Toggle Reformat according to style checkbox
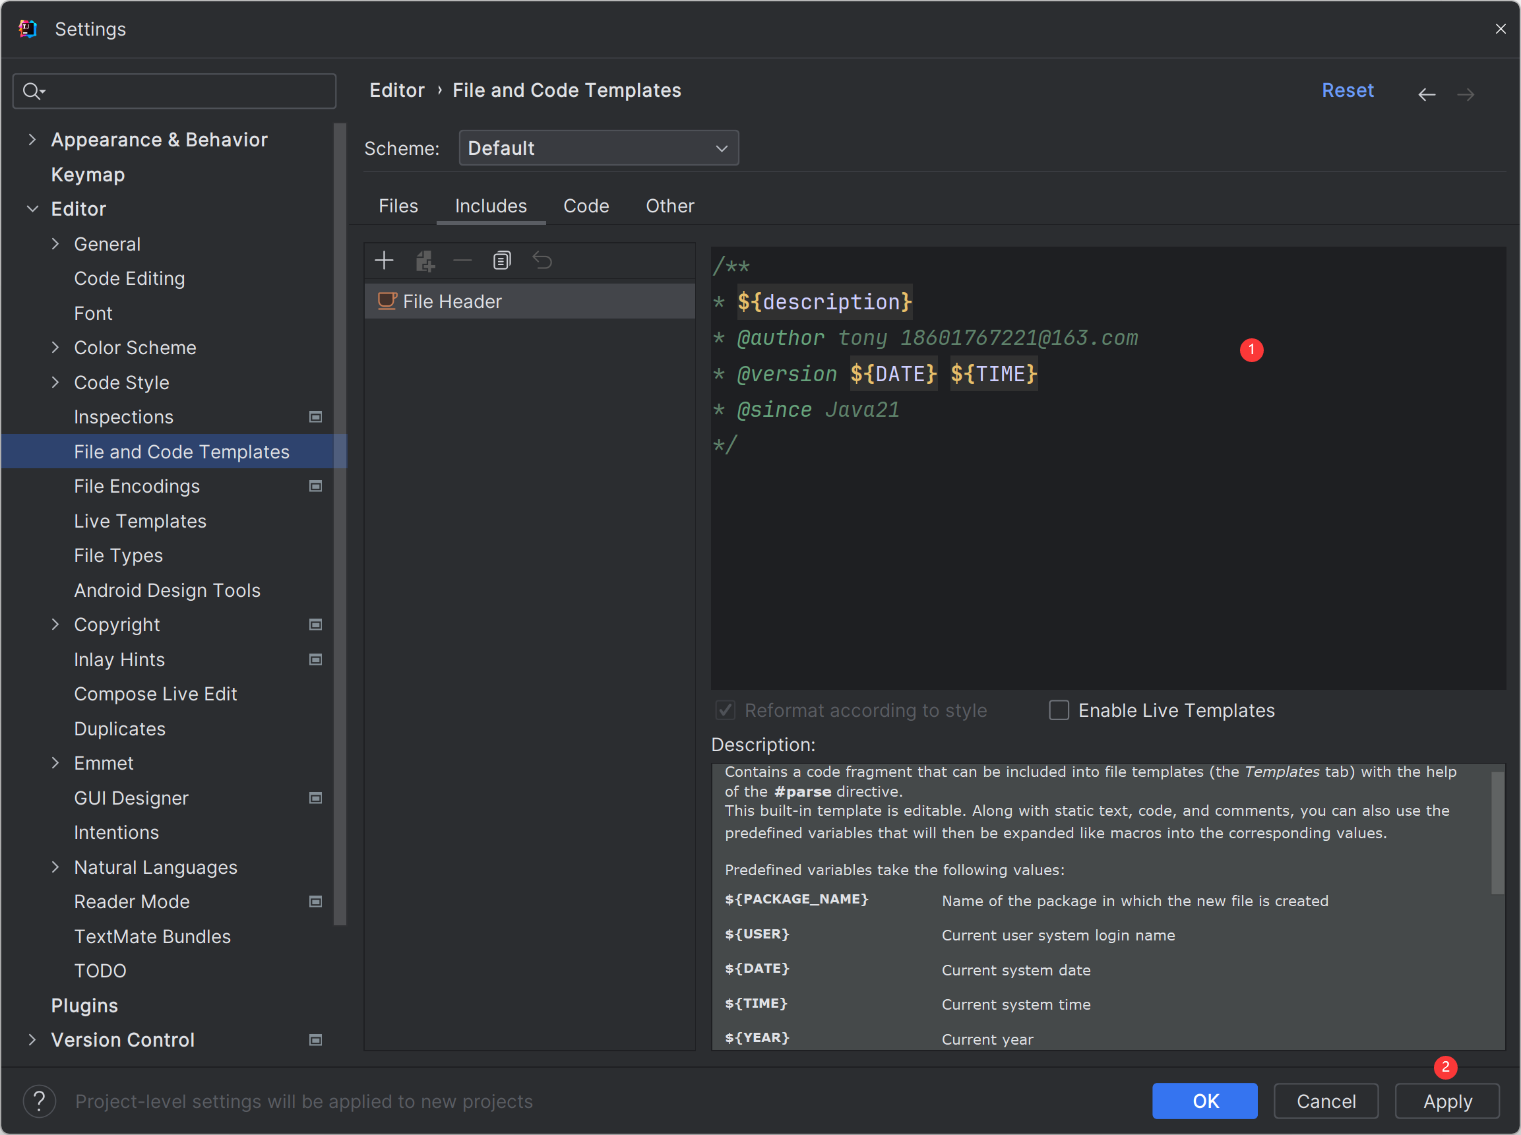This screenshot has height=1135, width=1521. [726, 710]
